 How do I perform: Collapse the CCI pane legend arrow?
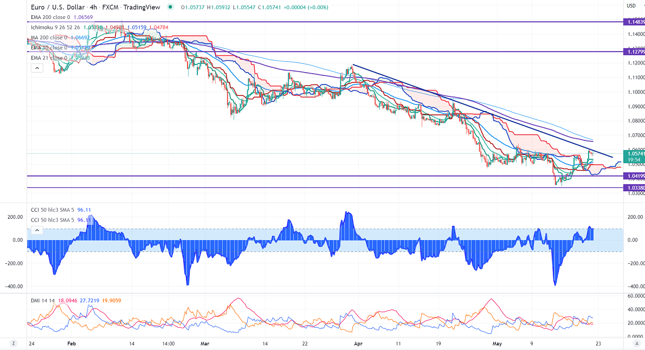click(37, 230)
